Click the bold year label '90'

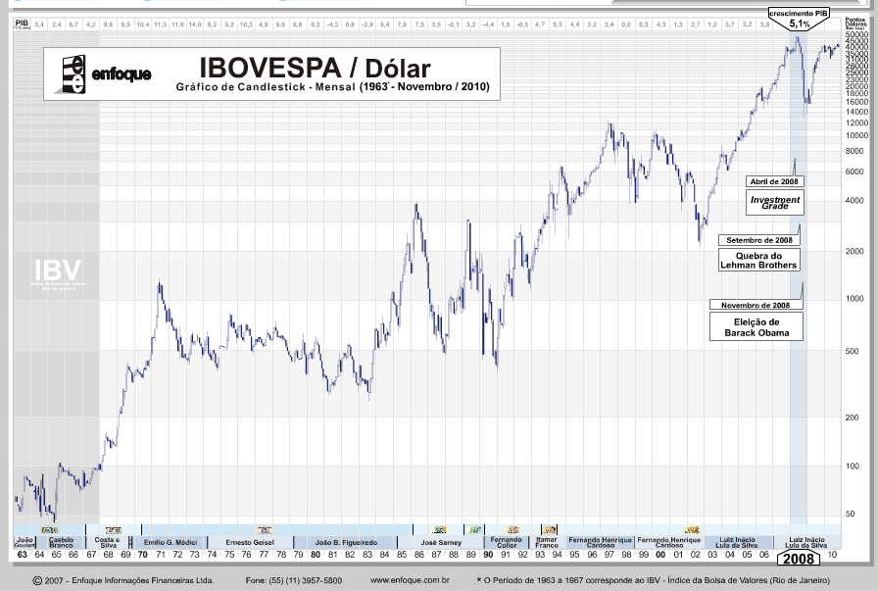click(x=488, y=555)
